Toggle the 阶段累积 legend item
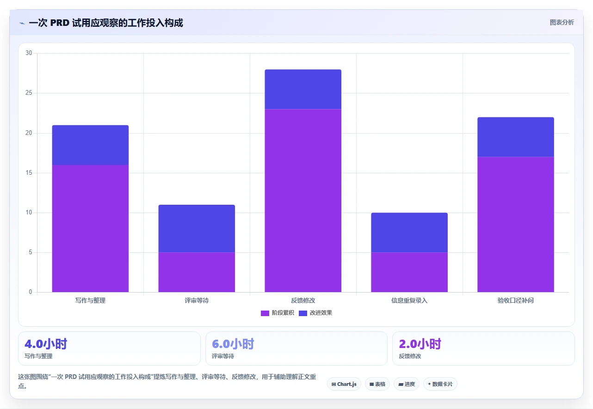 (278, 313)
